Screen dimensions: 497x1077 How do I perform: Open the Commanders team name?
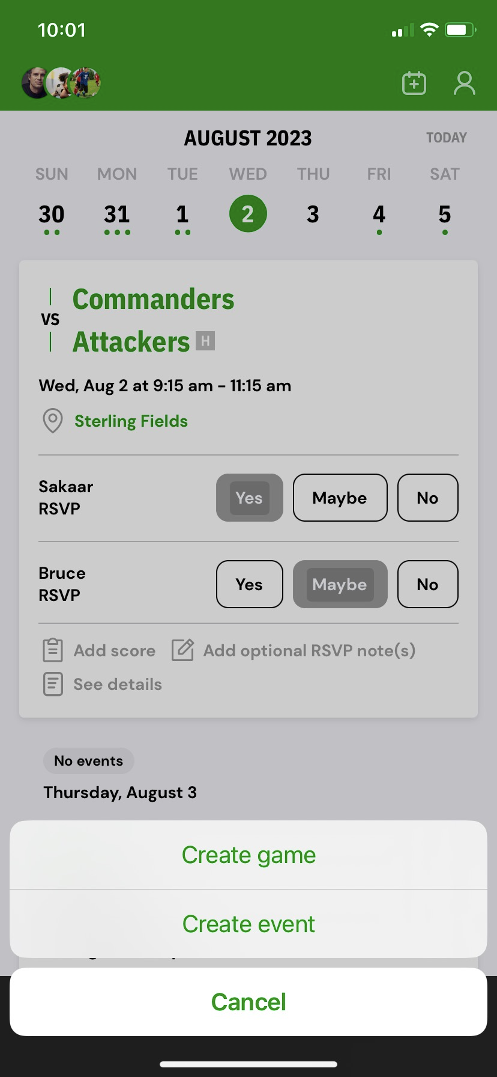point(153,299)
